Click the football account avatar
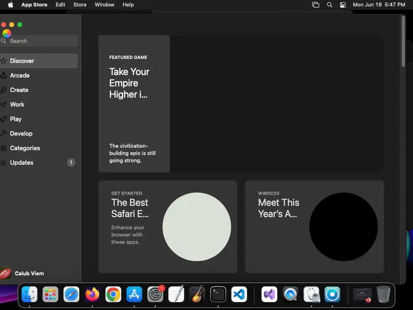 click(5, 273)
